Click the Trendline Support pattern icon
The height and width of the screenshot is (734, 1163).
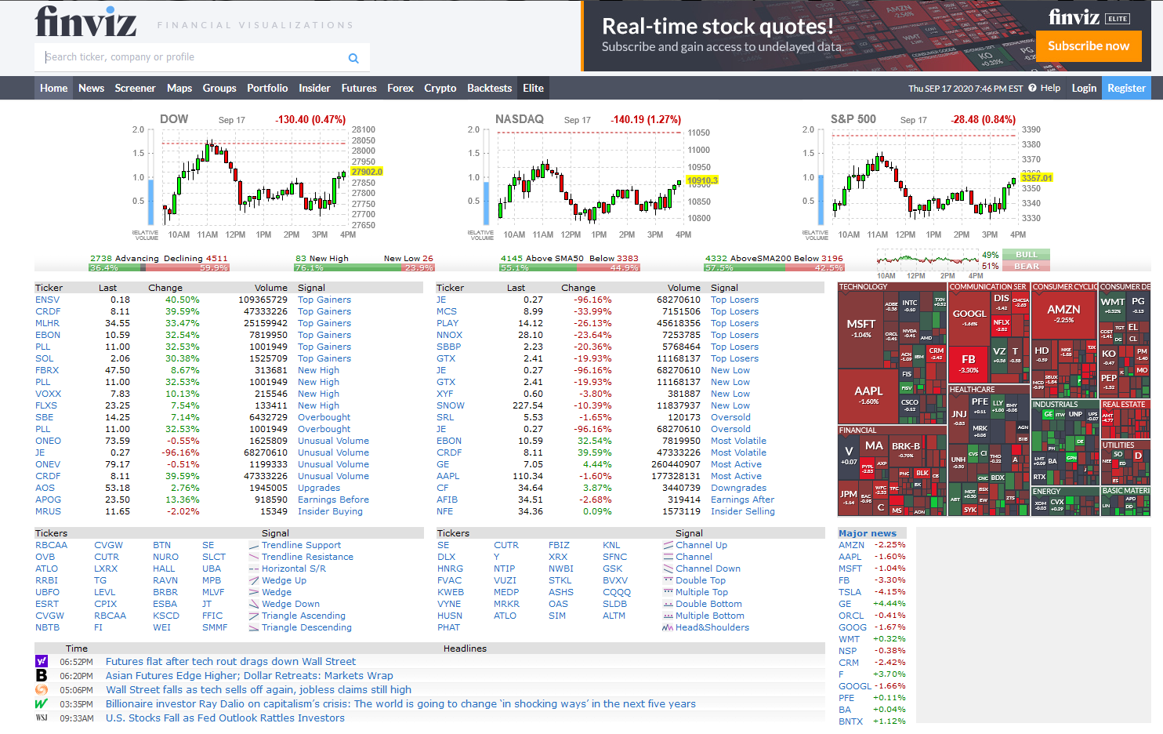tap(254, 546)
